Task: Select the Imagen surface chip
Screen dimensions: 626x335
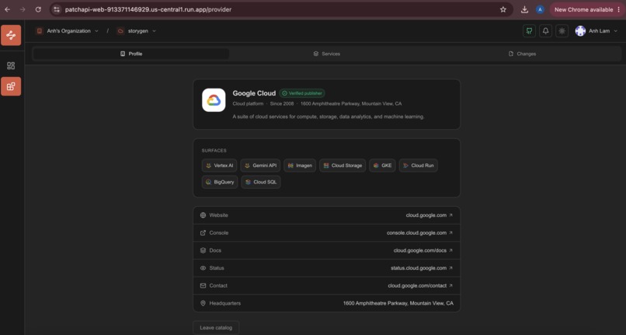Action: [300, 166]
